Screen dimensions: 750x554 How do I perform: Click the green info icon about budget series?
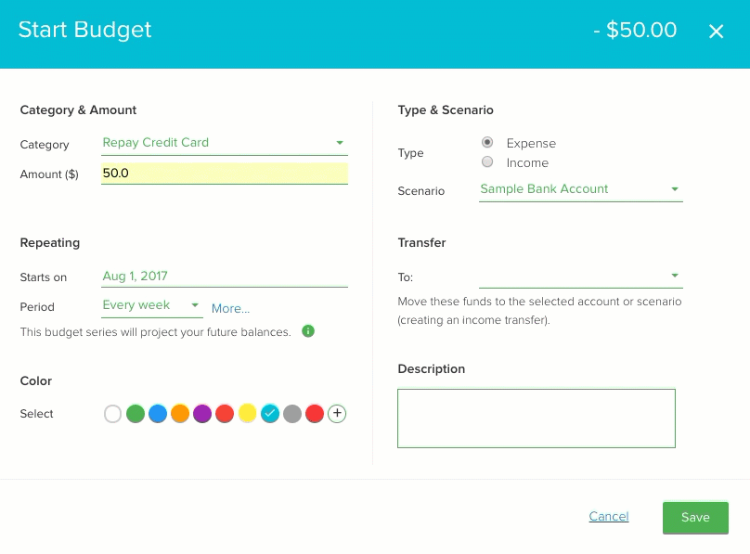point(308,330)
